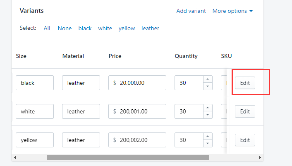
Task: Select variants with black option
Action: tap(85, 28)
